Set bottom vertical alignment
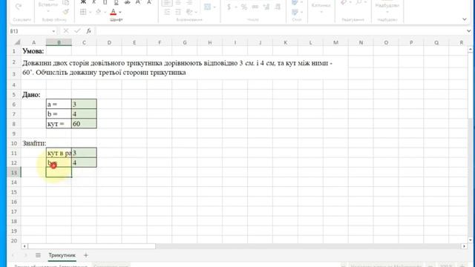Screen dimensions: 475x267 [189, 3]
